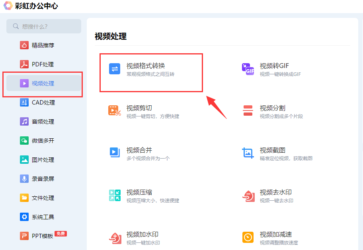Click the yellow 文件处理 folder icon
This screenshot has height=250, width=363.
[24, 198]
